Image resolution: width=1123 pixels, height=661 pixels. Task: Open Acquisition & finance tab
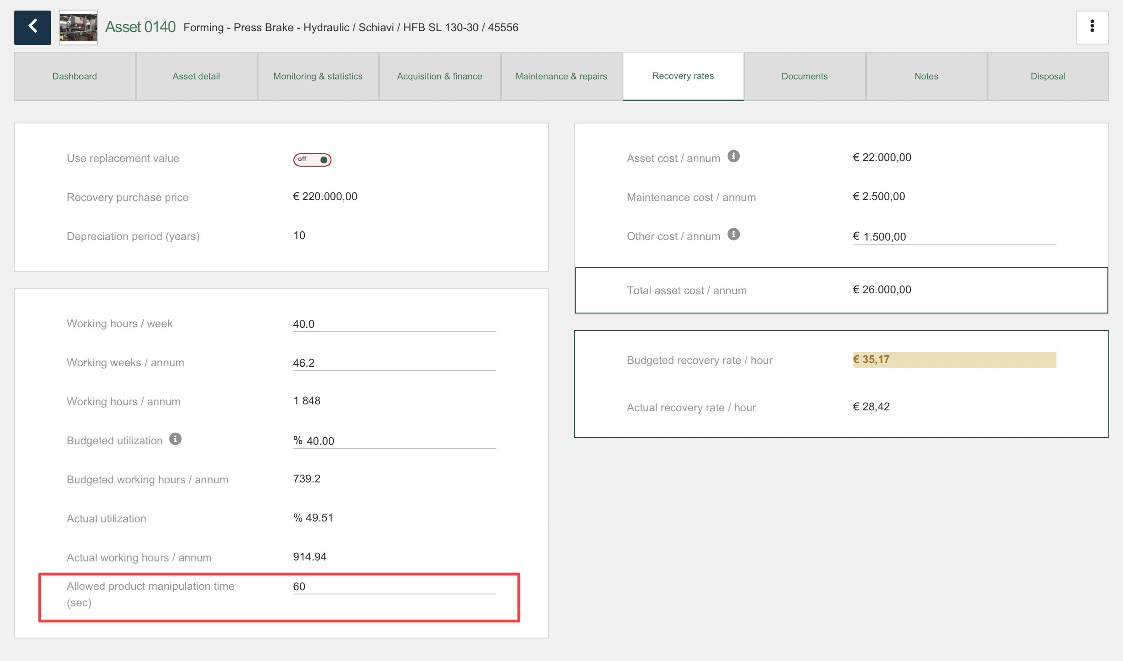439,77
